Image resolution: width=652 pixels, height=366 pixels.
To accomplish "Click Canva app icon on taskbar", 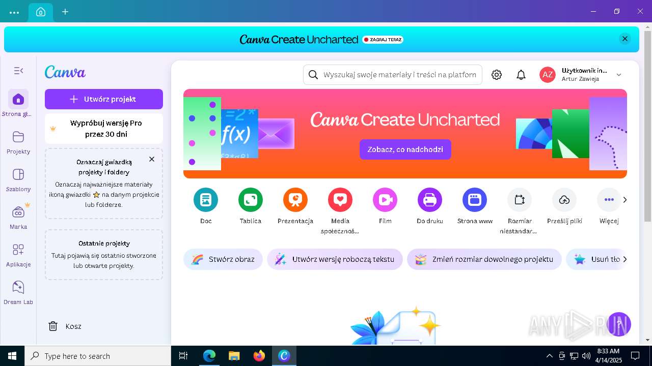I will (x=284, y=356).
